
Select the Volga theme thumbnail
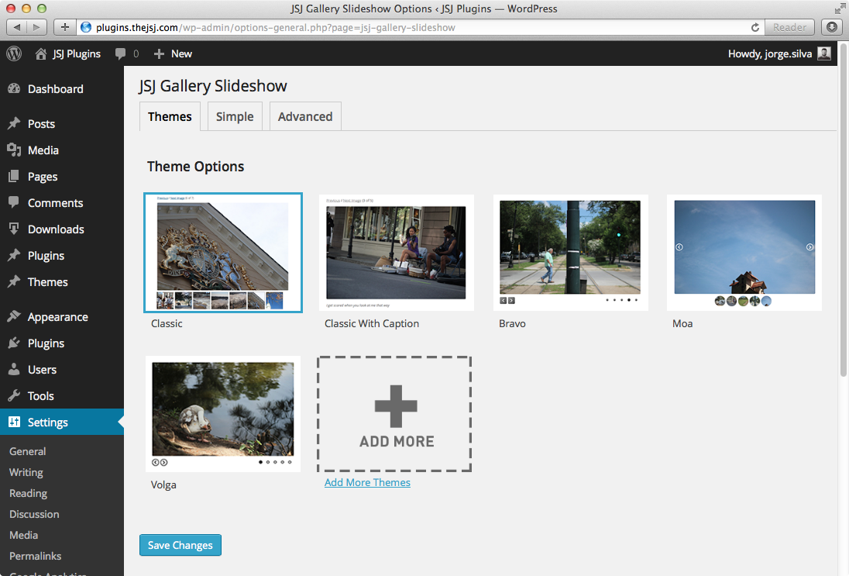[223, 414]
